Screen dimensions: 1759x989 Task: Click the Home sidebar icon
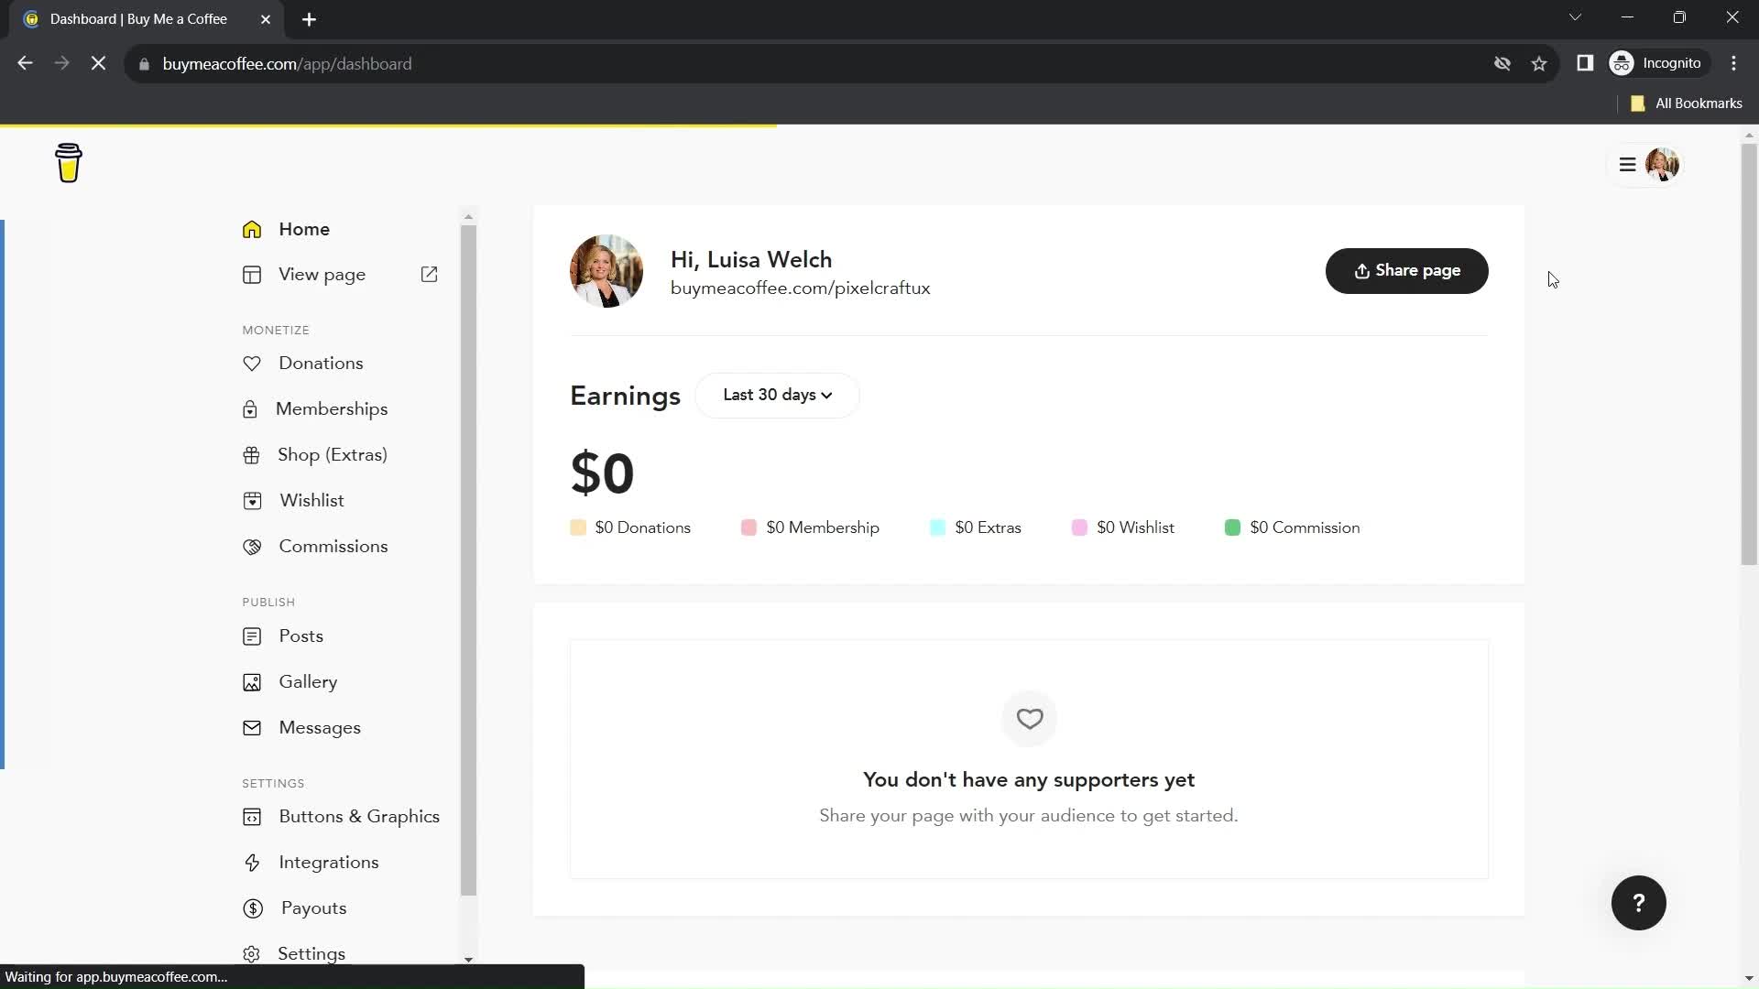click(253, 230)
